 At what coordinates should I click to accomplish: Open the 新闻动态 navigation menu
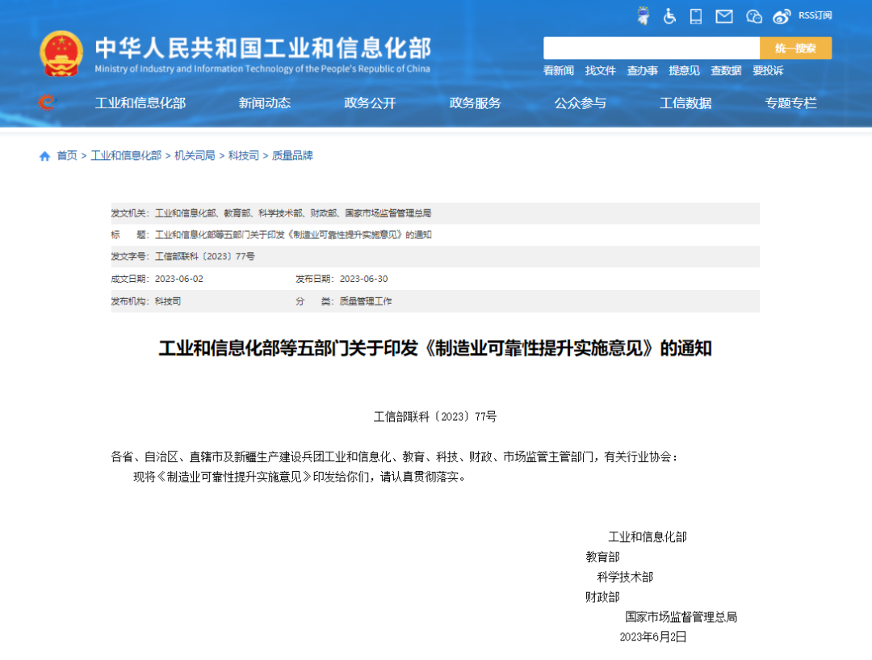(x=265, y=103)
